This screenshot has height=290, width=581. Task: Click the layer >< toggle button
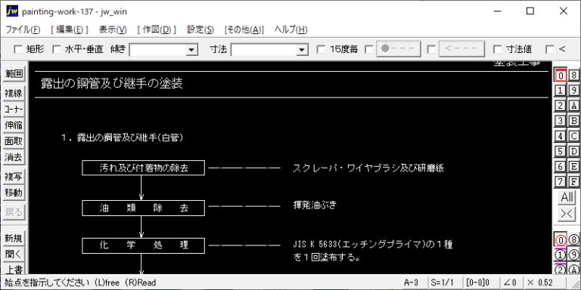(567, 214)
